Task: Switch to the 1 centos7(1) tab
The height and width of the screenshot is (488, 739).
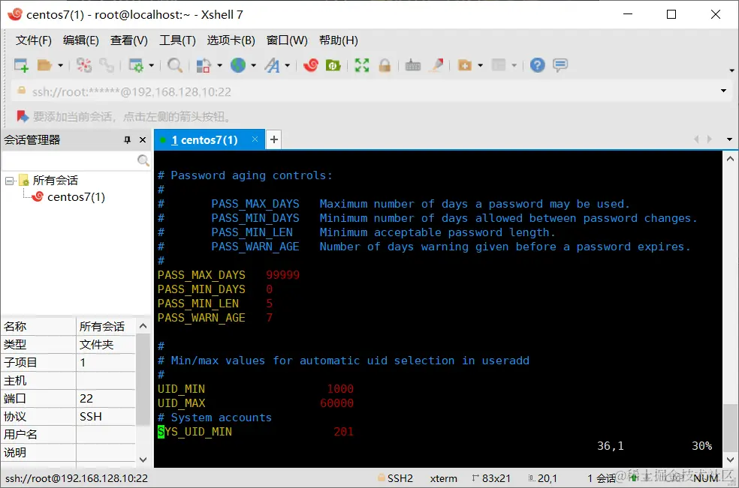Action: (204, 139)
